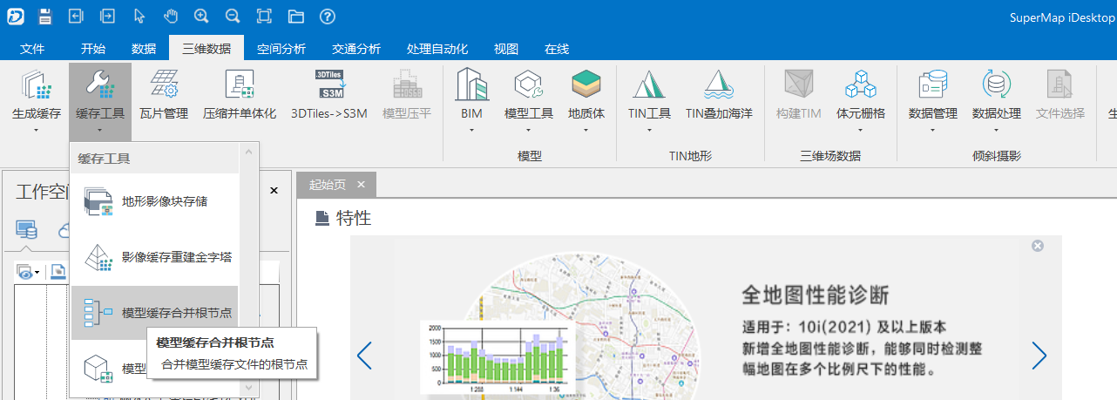The width and height of the screenshot is (1117, 400).
Task: Click the 地质体 geological body icon
Action: point(586,85)
